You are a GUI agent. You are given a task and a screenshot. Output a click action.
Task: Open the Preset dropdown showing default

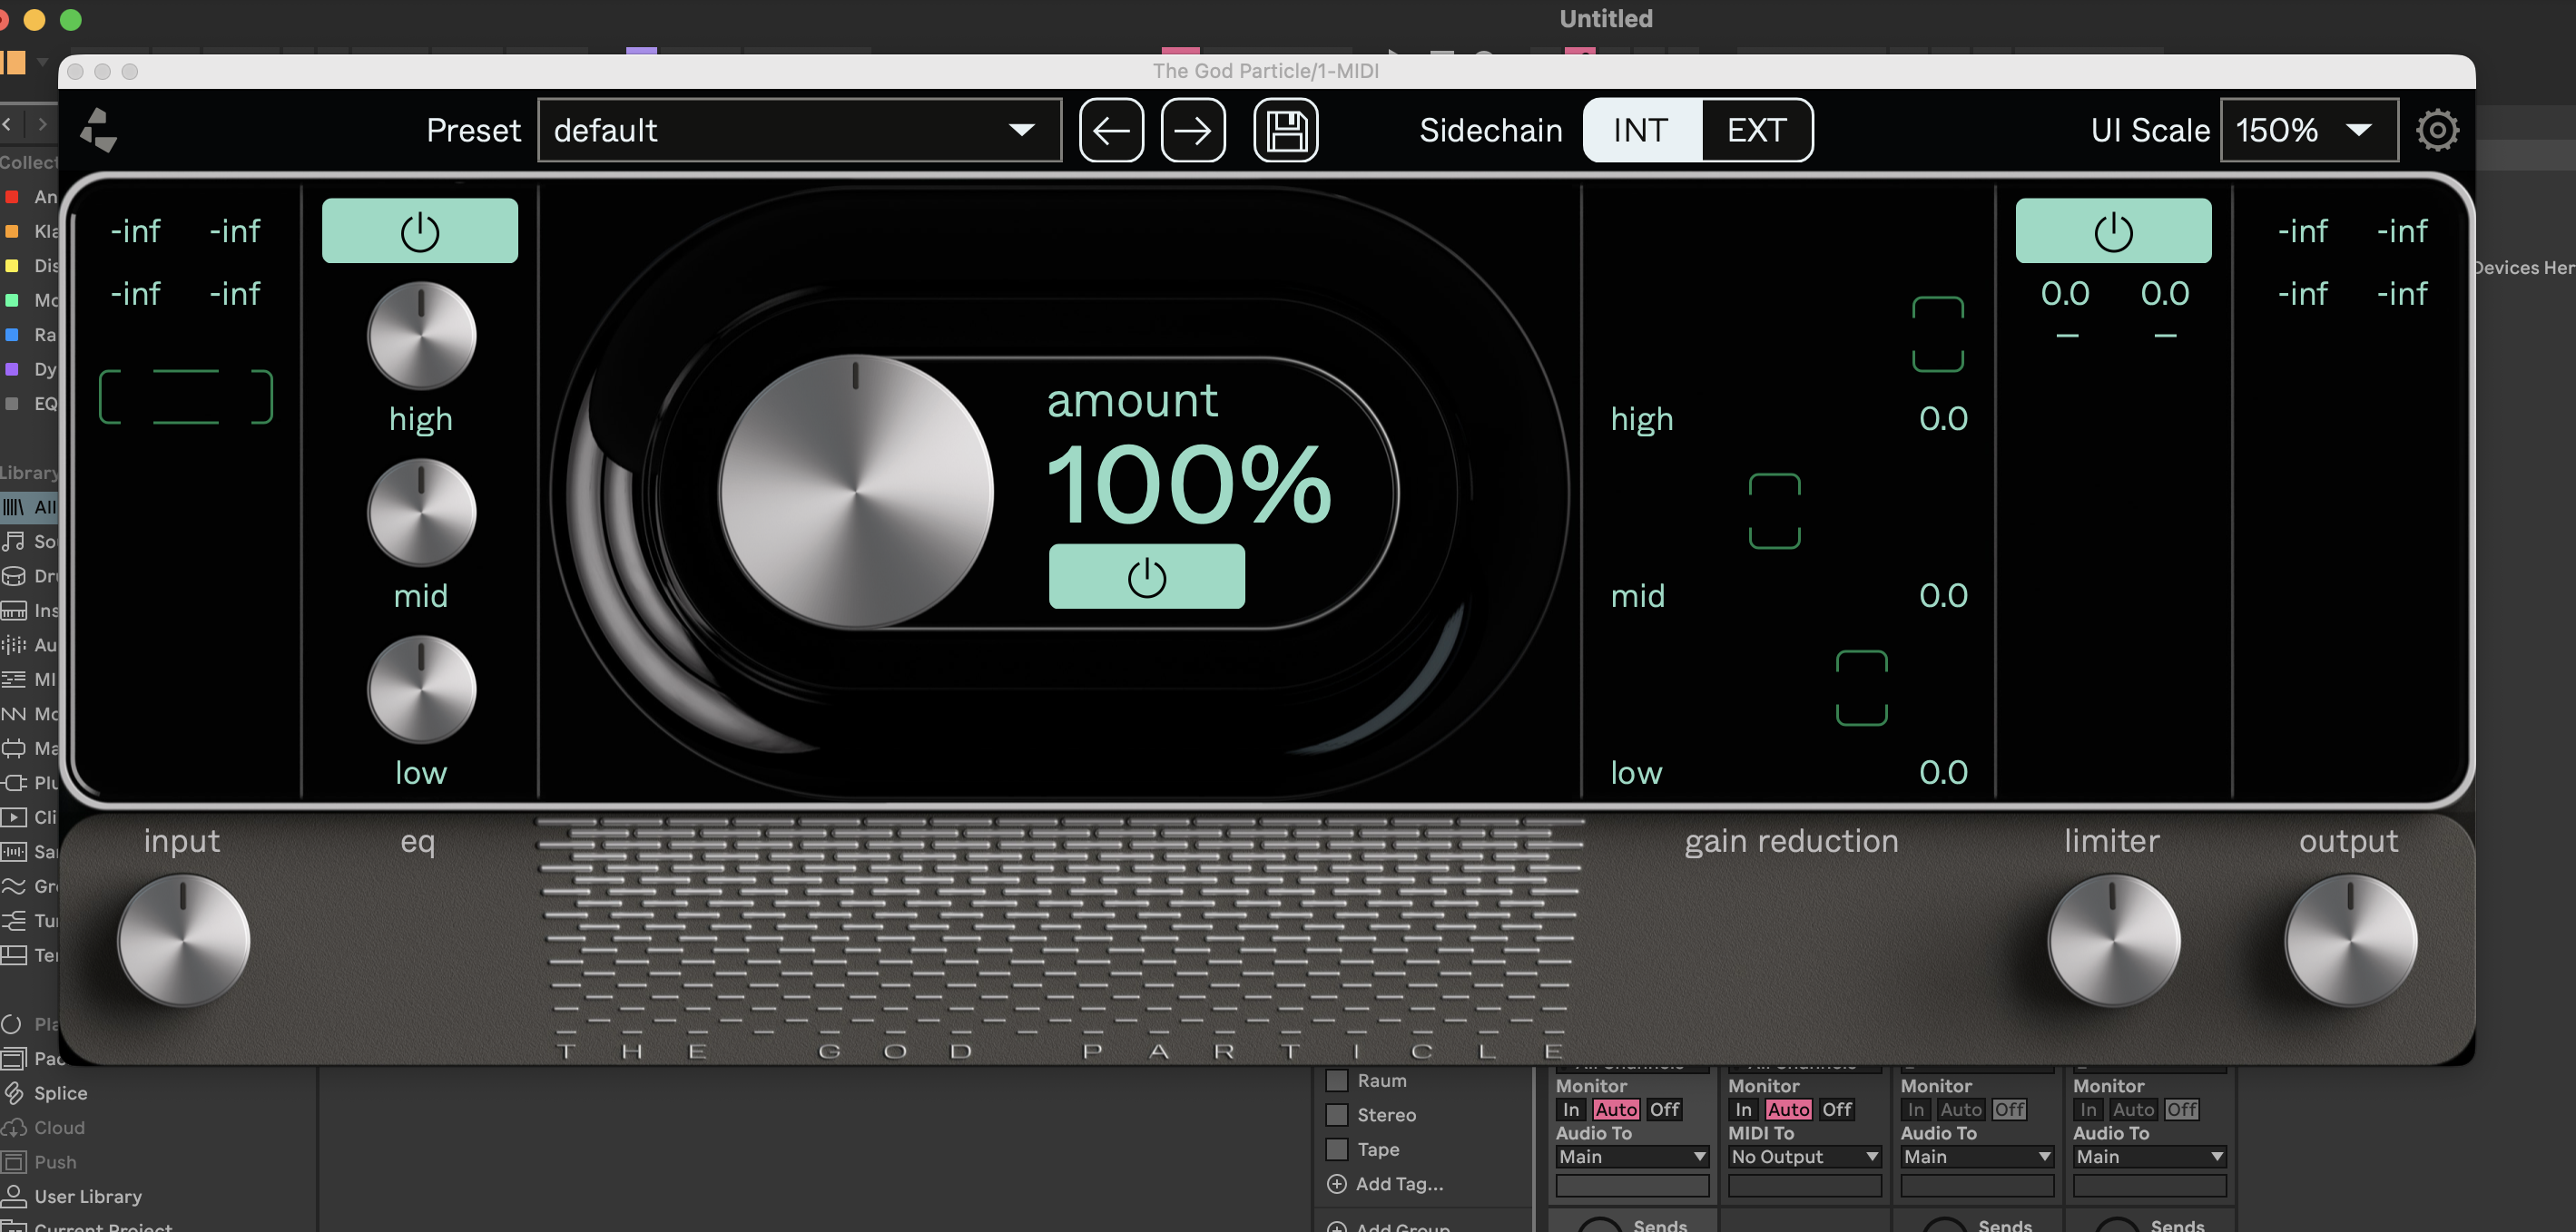point(799,130)
